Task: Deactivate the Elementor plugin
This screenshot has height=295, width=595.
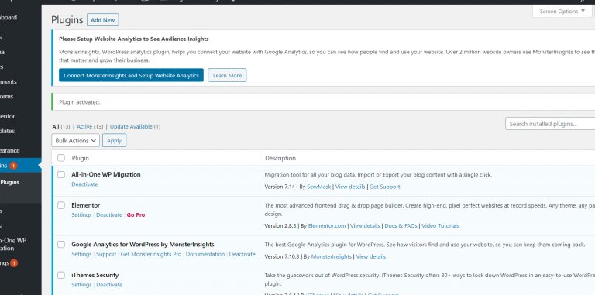Action: pos(109,215)
